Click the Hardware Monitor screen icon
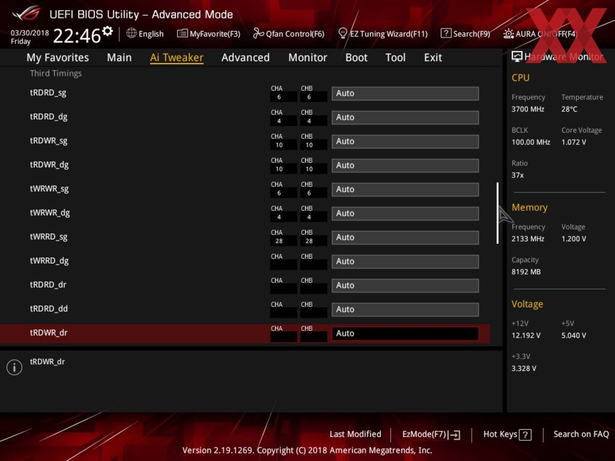 [x=517, y=56]
